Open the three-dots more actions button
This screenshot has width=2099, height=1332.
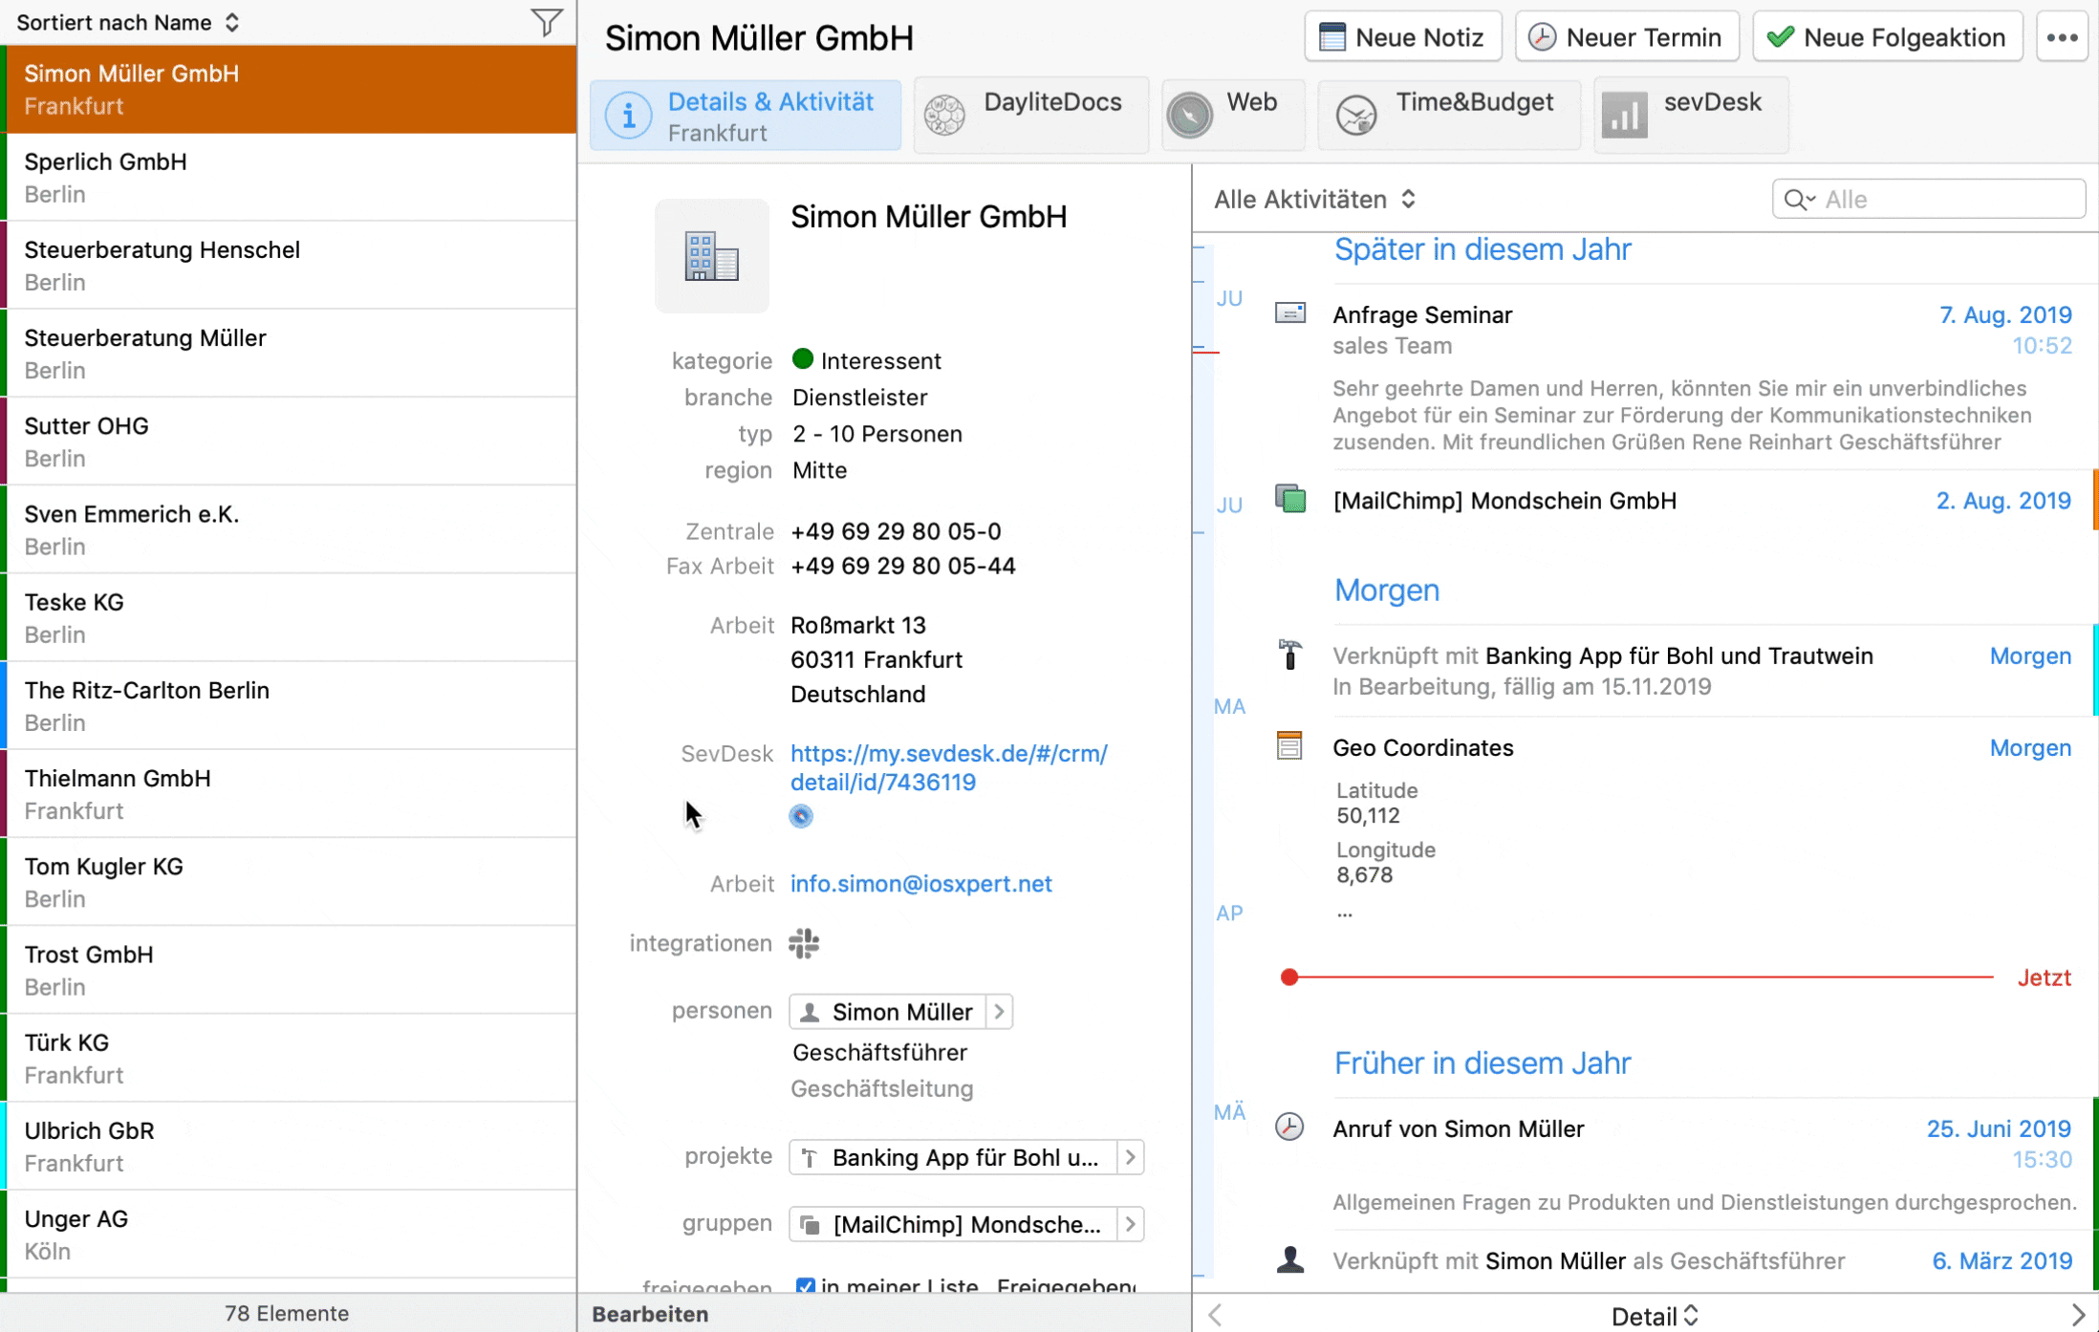click(x=2062, y=37)
